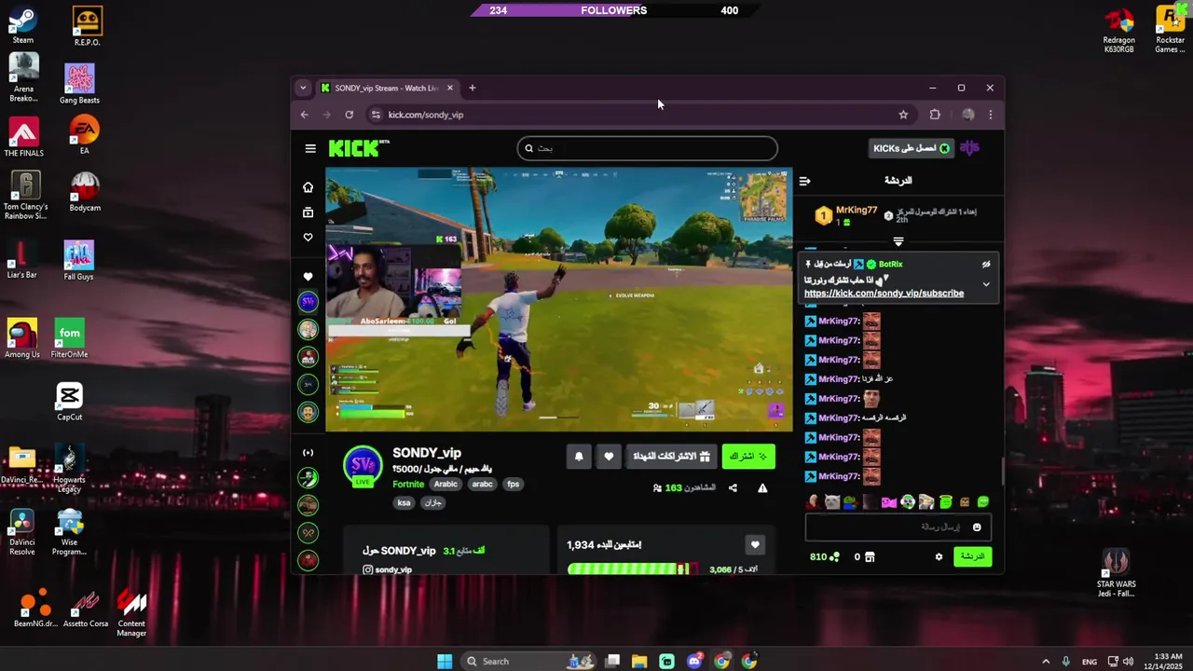Click the Fortnite stream video player
1193x671 pixels.
coord(559,299)
